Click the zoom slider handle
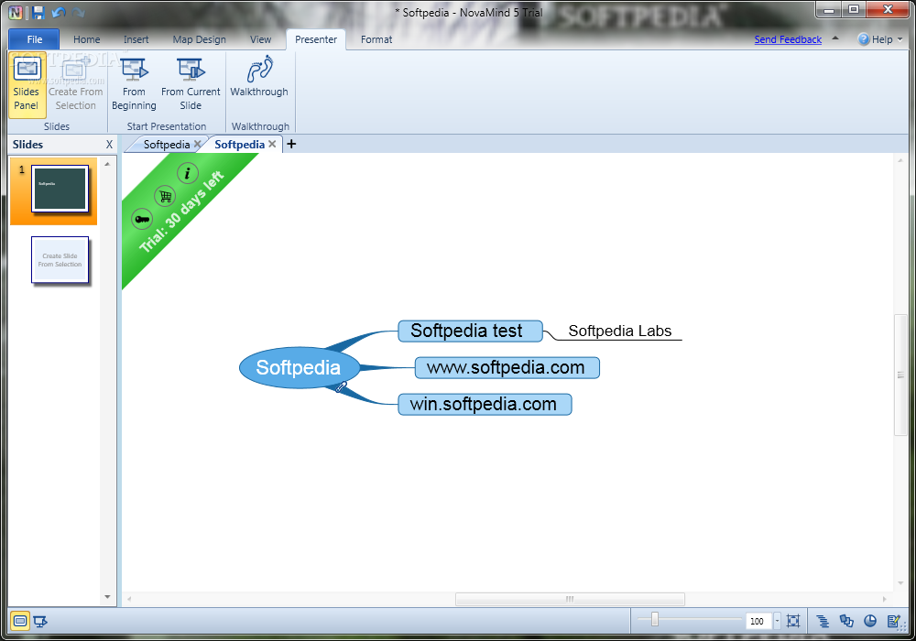Viewport: 916px width, 641px height. tap(655, 619)
